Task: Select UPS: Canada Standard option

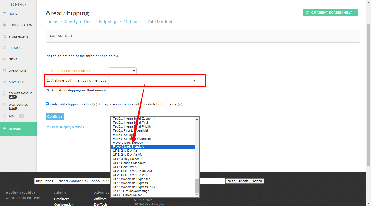Action: pyautogui.click(x=152, y=163)
